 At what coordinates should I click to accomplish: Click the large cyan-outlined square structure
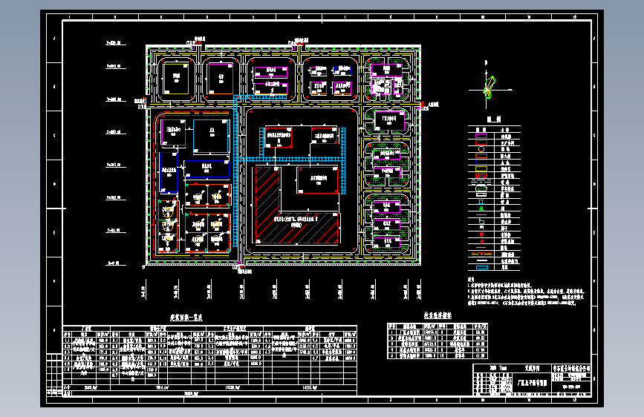[x=211, y=136]
